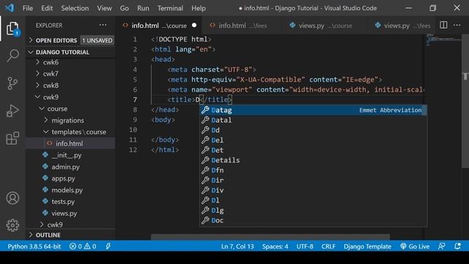
Task: Expand the cwk6 folder
Action: pos(70,62)
